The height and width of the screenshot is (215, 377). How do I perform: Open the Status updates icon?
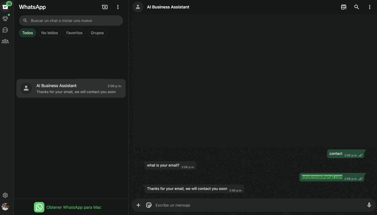(x=5, y=18)
